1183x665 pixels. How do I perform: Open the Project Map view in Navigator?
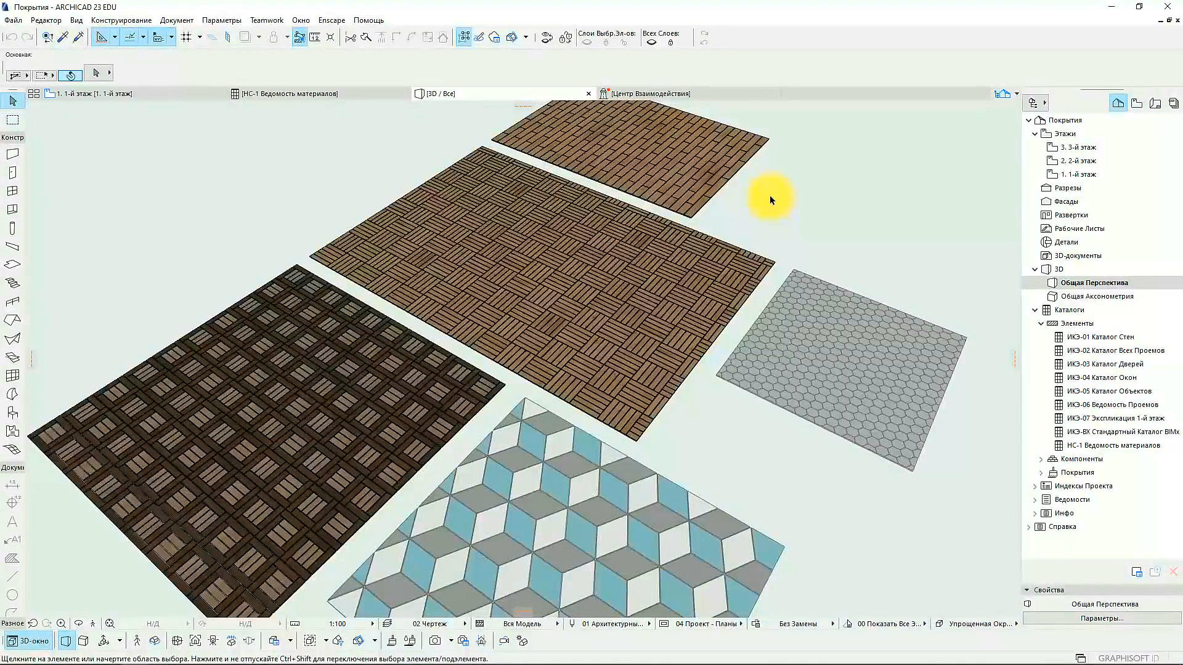1118,103
